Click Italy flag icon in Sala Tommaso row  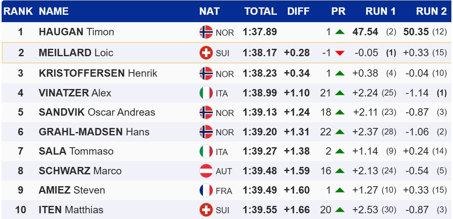(206, 151)
